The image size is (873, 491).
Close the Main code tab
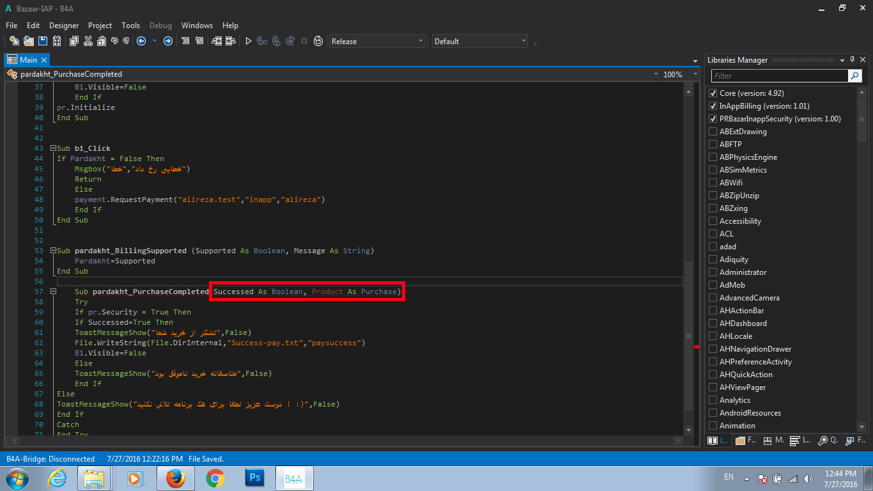[x=44, y=59]
